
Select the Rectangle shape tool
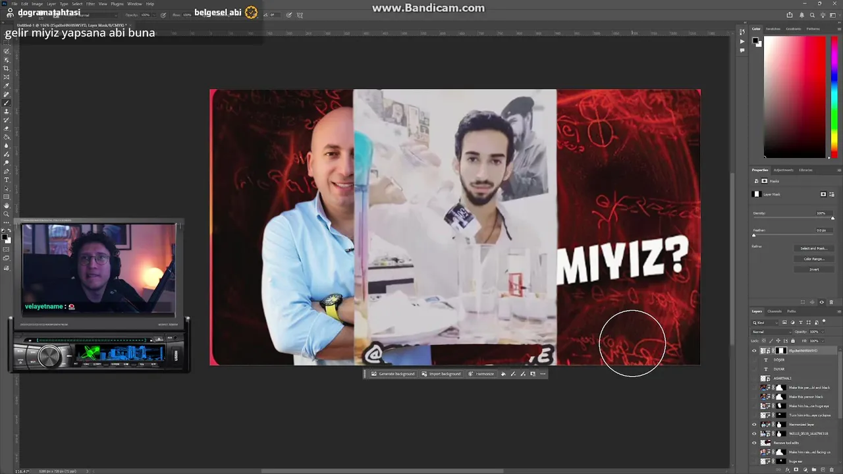click(7, 197)
